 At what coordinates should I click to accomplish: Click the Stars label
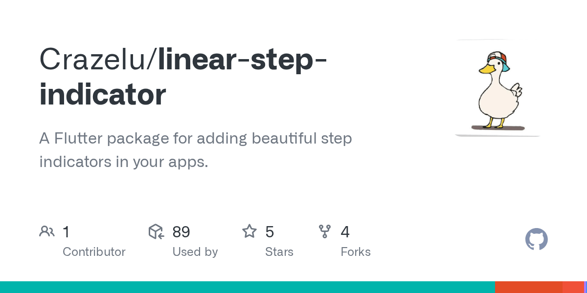[x=279, y=252]
